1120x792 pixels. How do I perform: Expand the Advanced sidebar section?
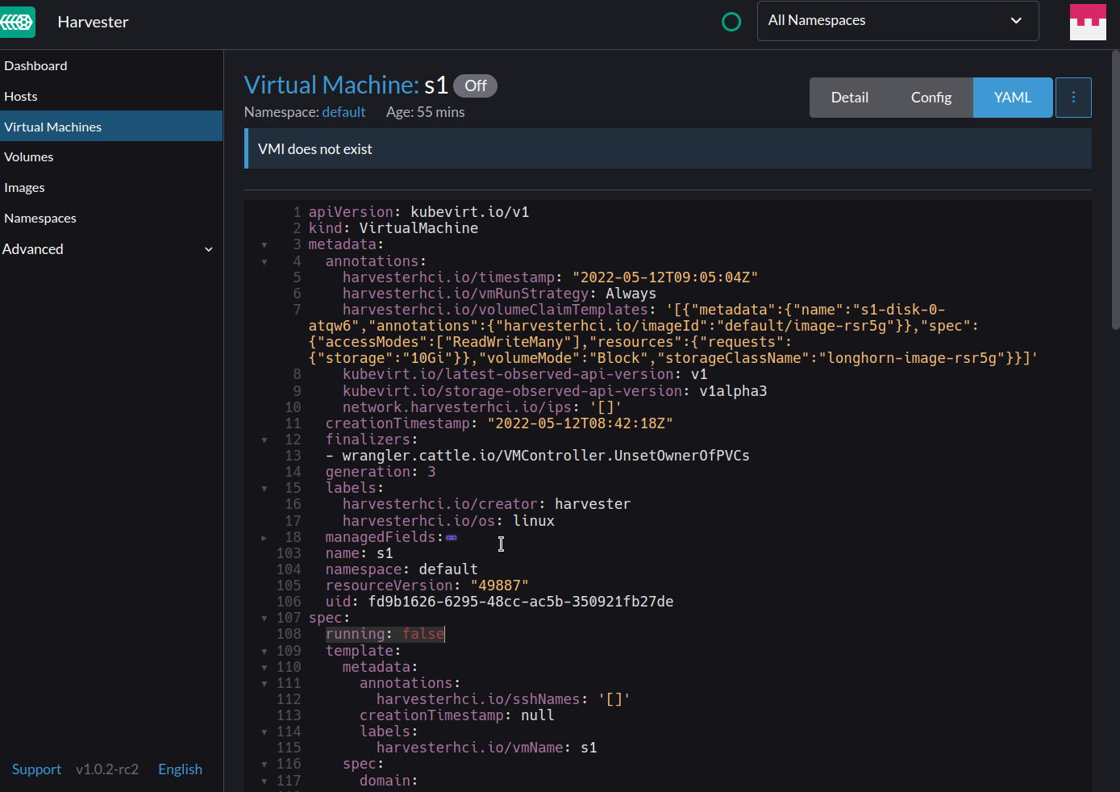tap(110, 249)
